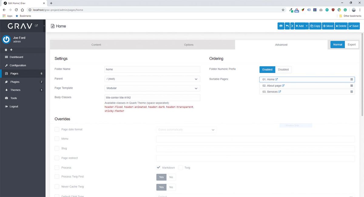
Task: Open the Page Template dropdown
Action: tap(152, 88)
